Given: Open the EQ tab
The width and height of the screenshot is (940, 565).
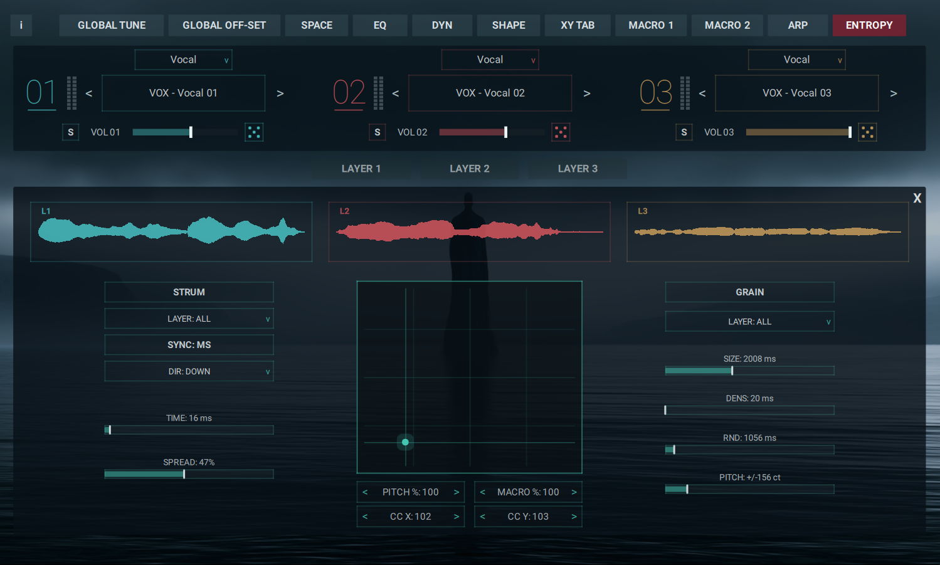Looking at the screenshot, I should (x=380, y=25).
